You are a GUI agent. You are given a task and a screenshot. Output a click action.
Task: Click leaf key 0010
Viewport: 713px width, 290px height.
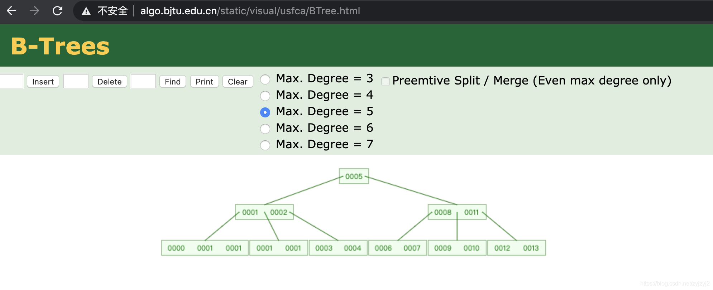click(x=472, y=248)
